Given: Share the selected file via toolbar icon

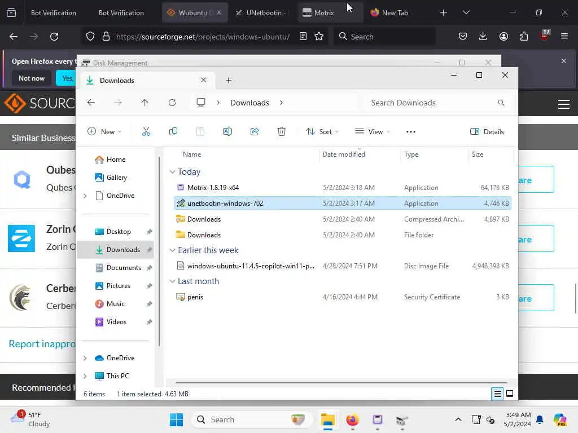Looking at the screenshot, I should click(255, 131).
